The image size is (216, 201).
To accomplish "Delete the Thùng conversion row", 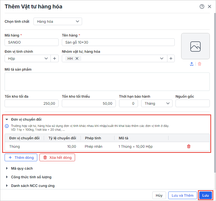I will 189,146.
